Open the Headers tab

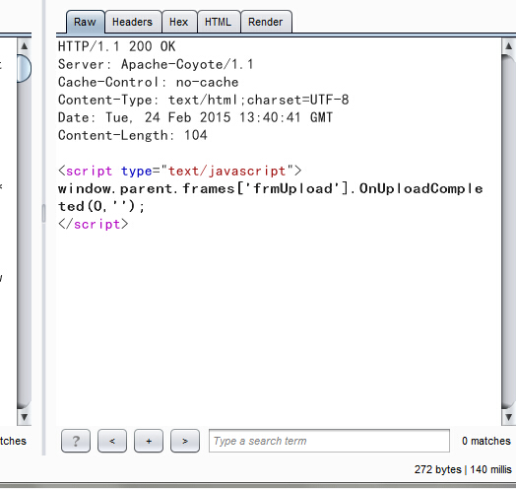[132, 22]
